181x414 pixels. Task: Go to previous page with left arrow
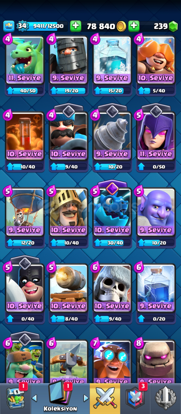[34, 398]
